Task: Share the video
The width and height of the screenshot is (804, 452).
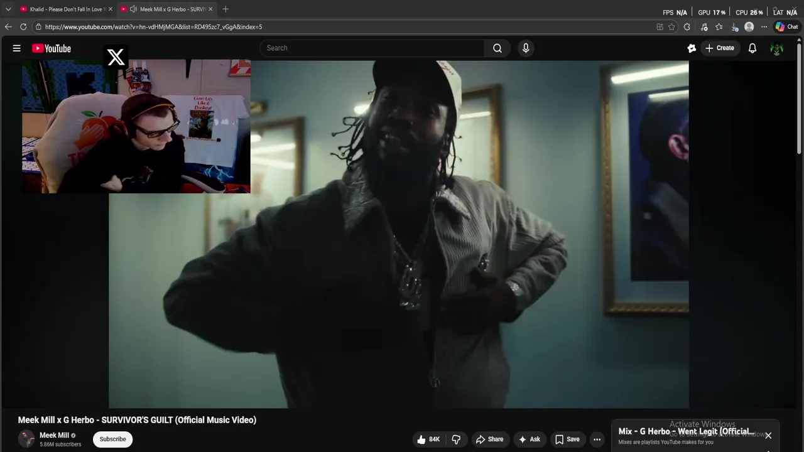Action: (489, 439)
